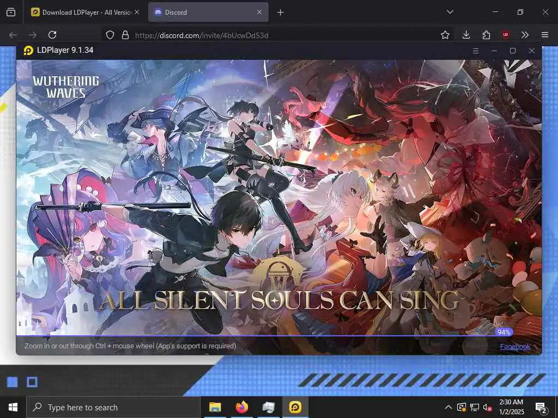Close the LDPlayer window
The image size is (558, 418).
click(532, 51)
